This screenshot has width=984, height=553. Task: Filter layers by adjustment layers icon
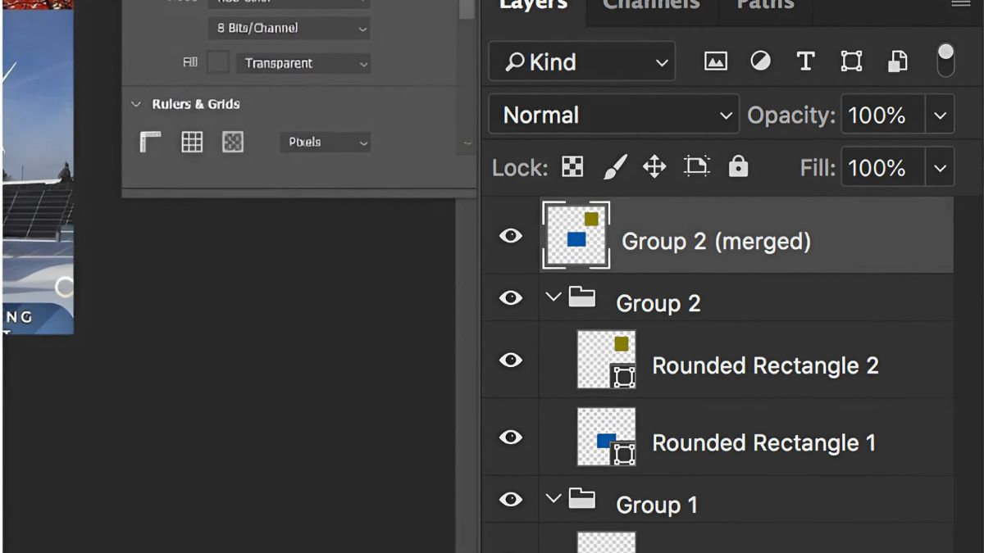click(x=761, y=61)
